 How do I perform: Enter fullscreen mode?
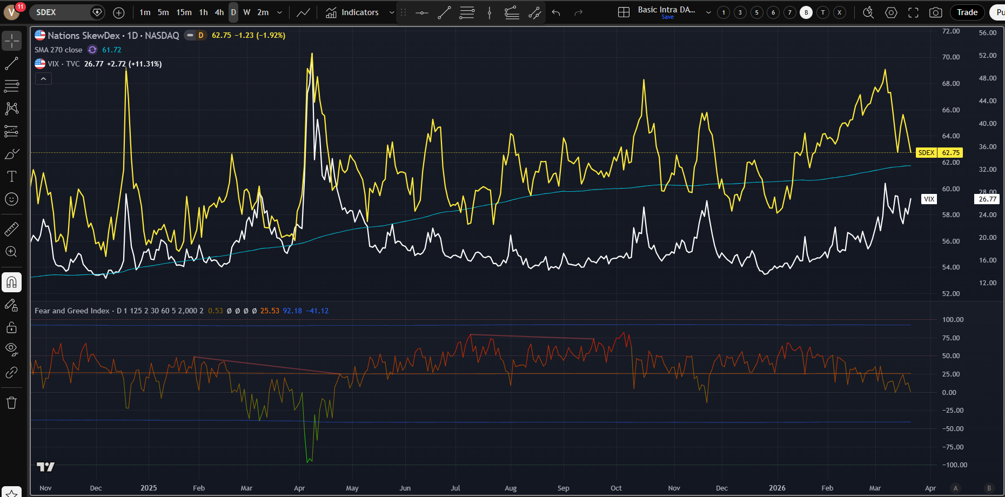point(913,12)
